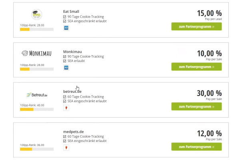Click the AD network icon under Eat Small
The width and height of the screenshot is (240, 160).
[66, 28]
